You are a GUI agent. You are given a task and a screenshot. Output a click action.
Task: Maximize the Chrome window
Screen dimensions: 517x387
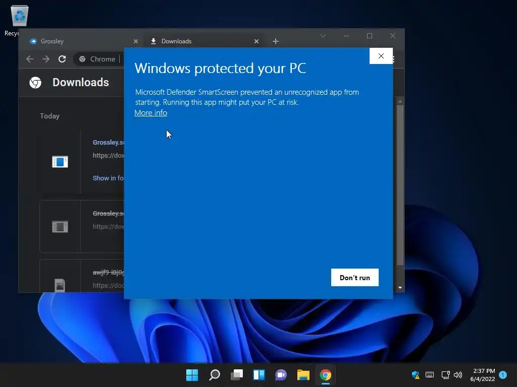369,36
